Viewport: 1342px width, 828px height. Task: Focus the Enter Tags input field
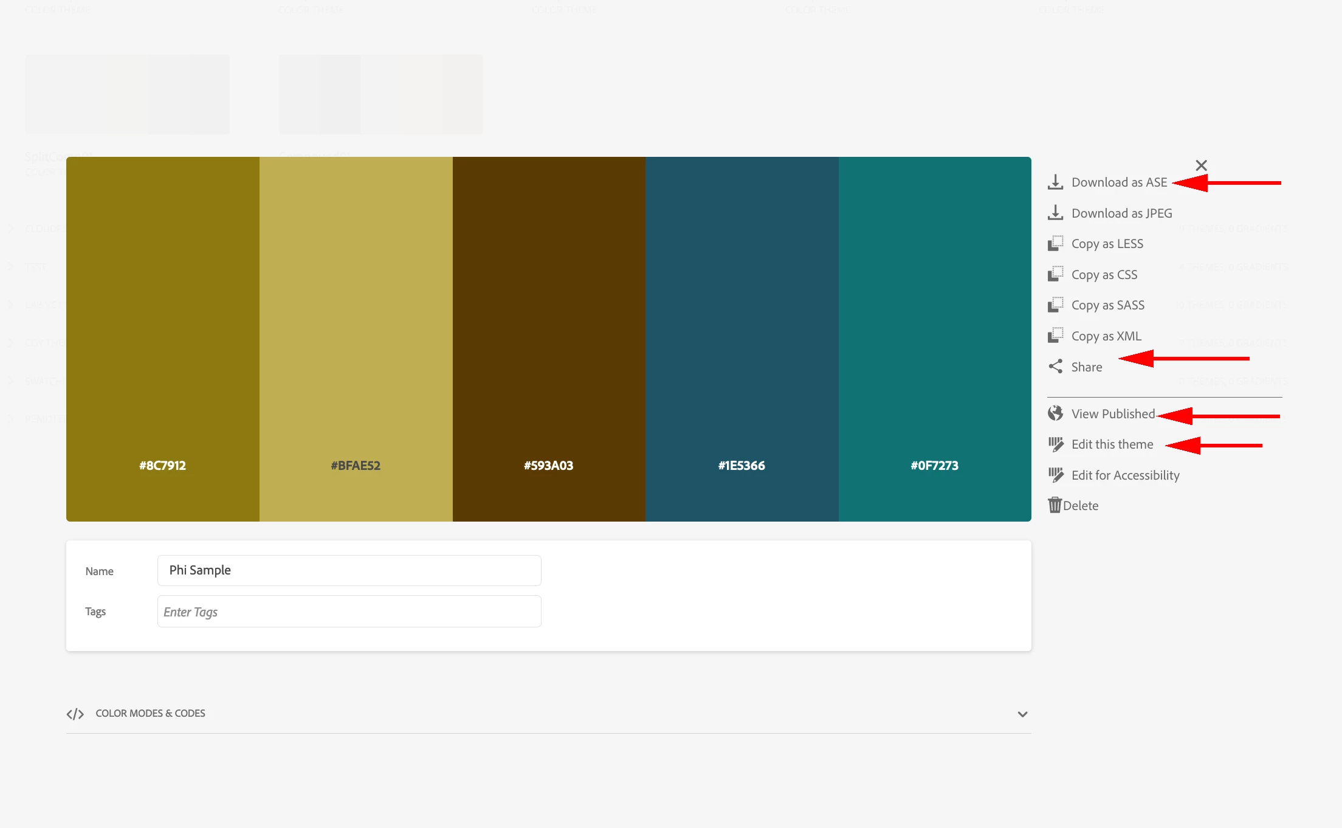349,612
